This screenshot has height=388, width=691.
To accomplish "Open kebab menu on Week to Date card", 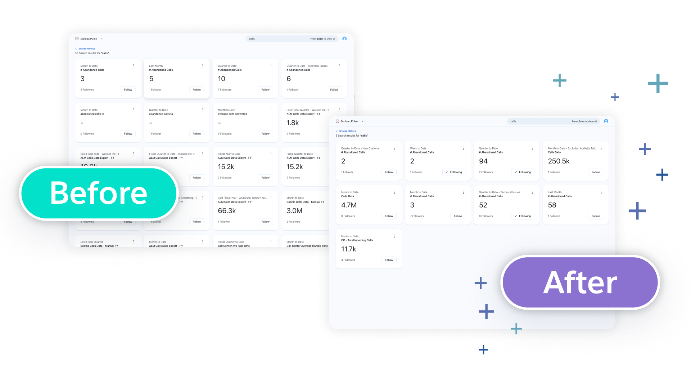I will tap(463, 148).
